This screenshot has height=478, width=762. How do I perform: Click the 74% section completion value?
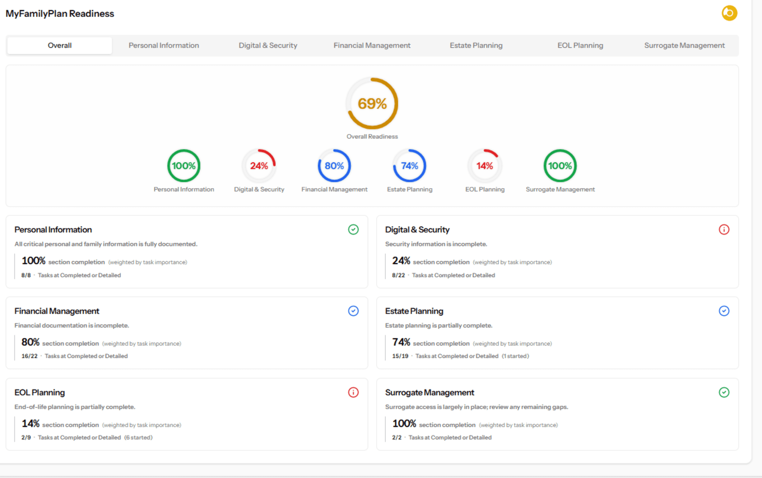pos(401,342)
